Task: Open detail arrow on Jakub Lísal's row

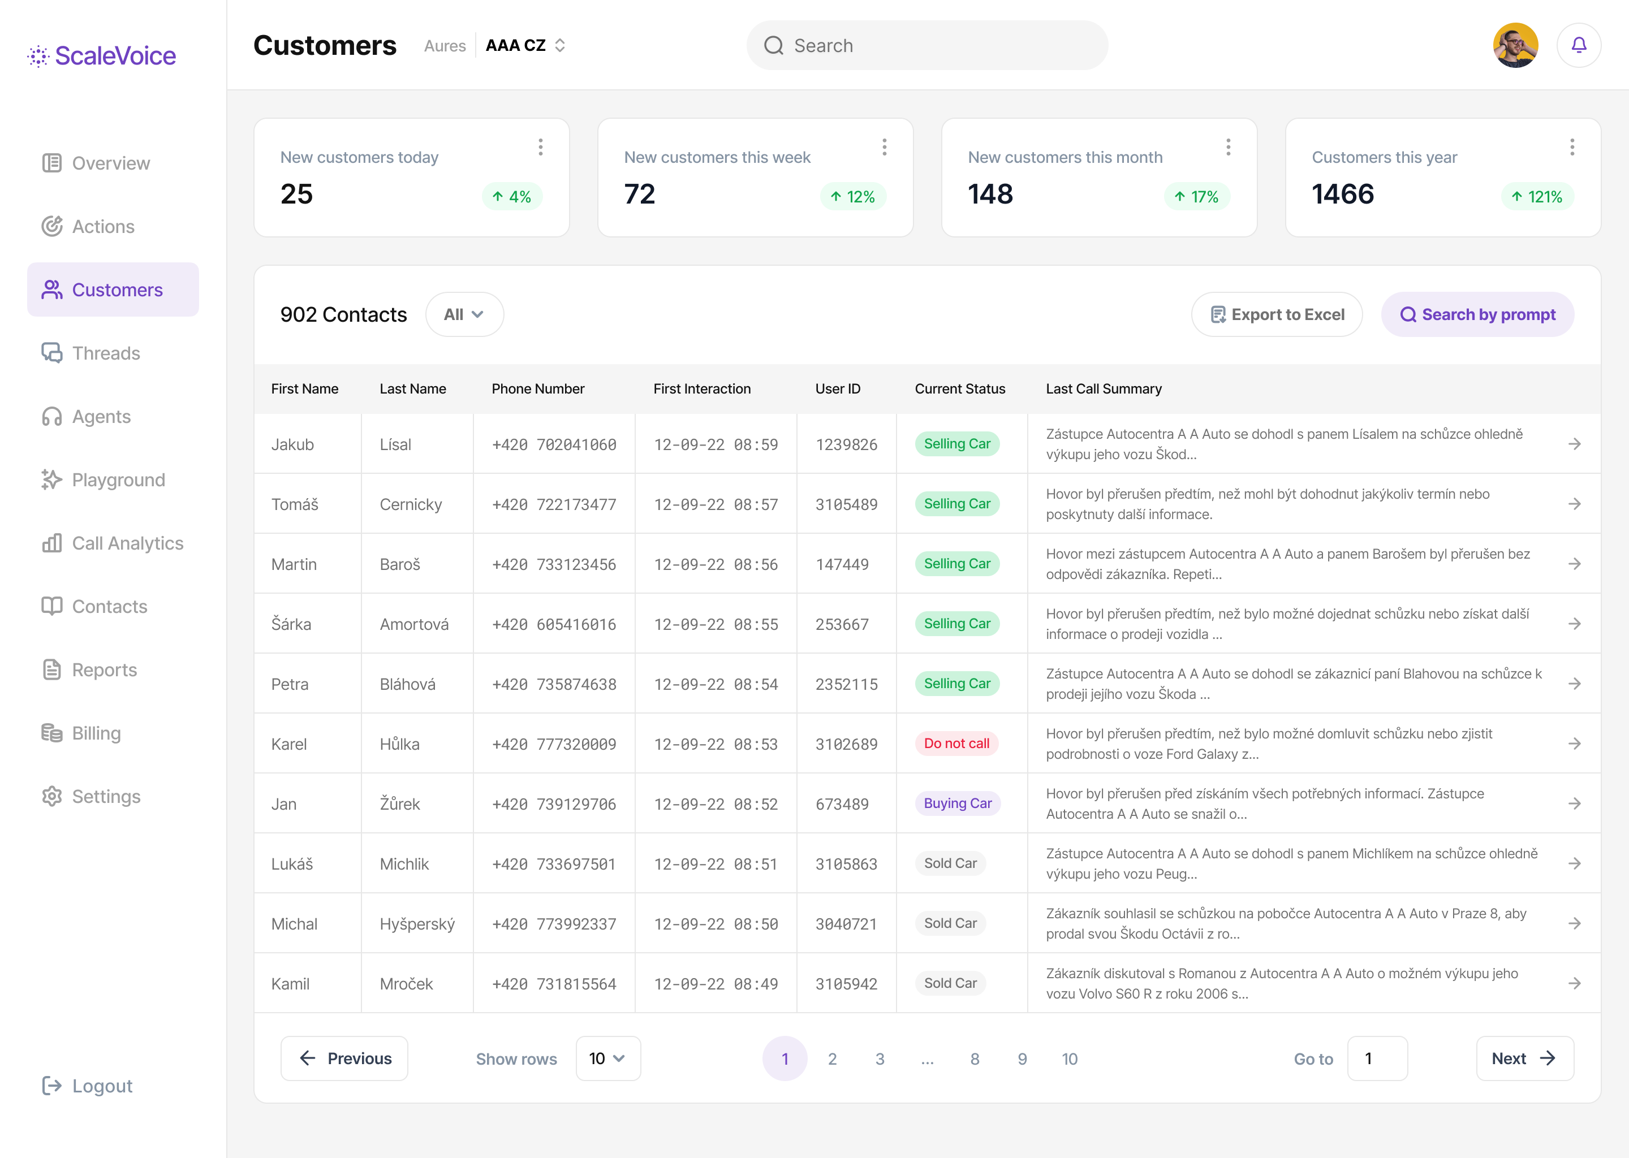Action: (1575, 443)
